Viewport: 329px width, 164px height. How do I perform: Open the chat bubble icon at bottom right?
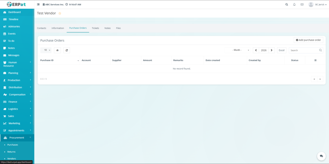[321, 156]
